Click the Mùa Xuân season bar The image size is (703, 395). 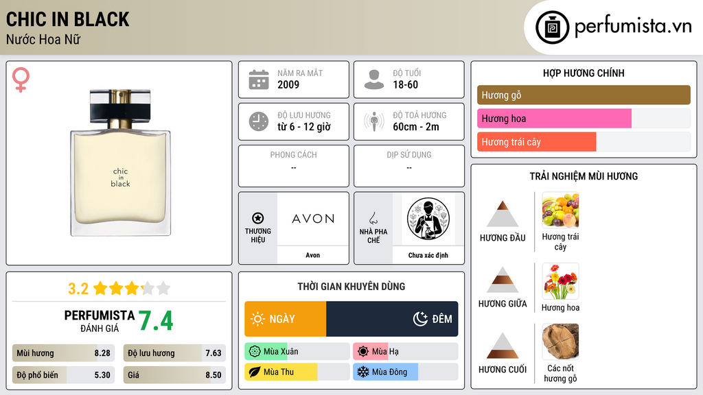click(297, 352)
